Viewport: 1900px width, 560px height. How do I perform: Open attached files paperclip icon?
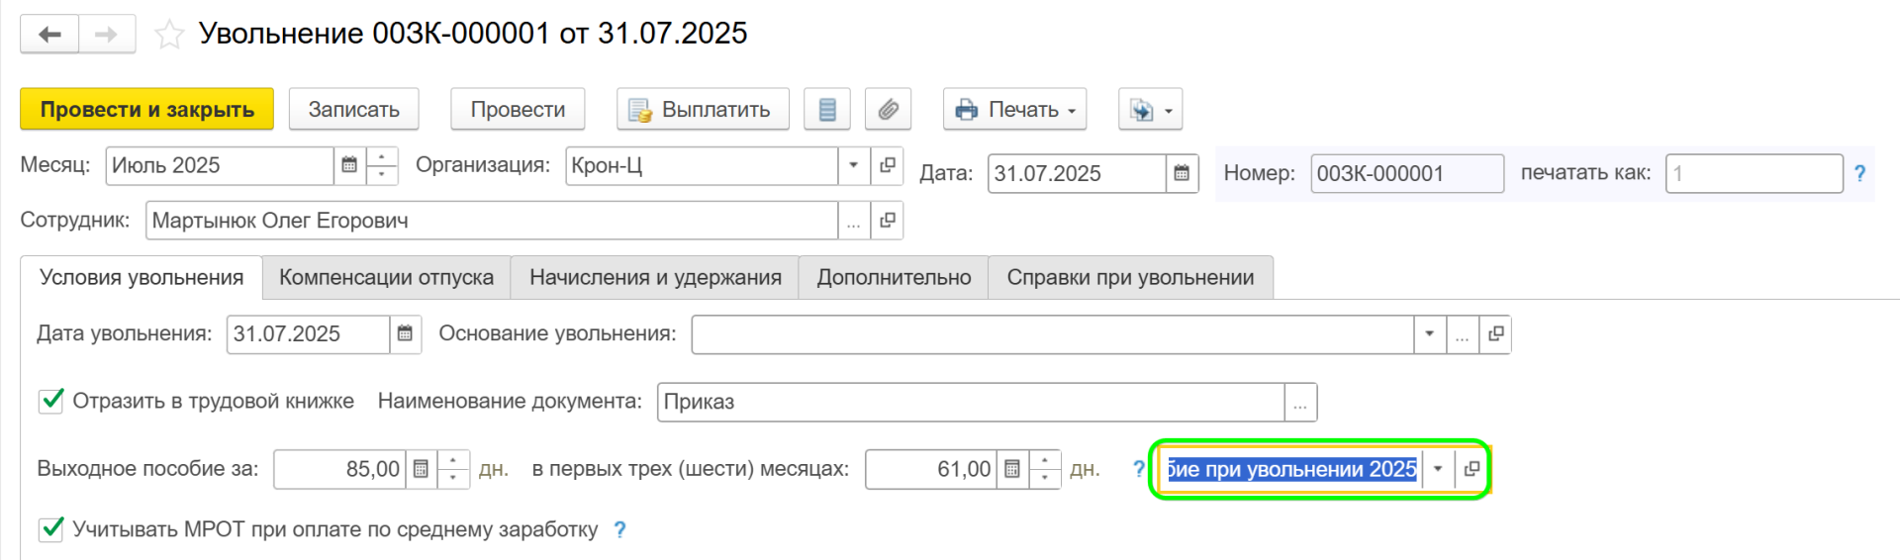(888, 109)
